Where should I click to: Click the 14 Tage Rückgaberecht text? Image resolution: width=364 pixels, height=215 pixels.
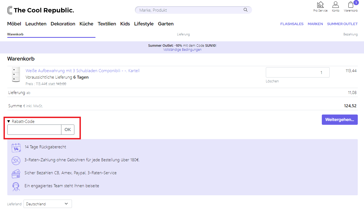[45, 147]
